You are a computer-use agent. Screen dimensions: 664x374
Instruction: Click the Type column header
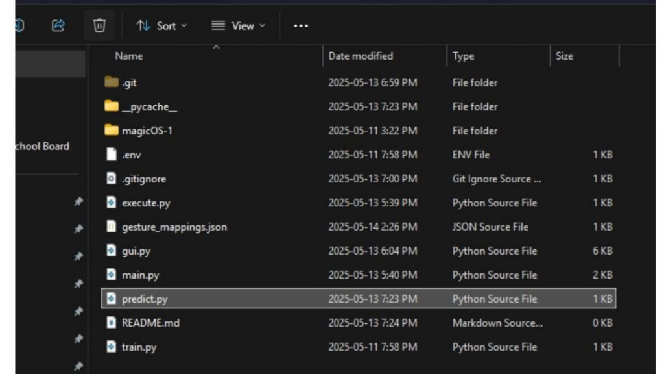464,56
